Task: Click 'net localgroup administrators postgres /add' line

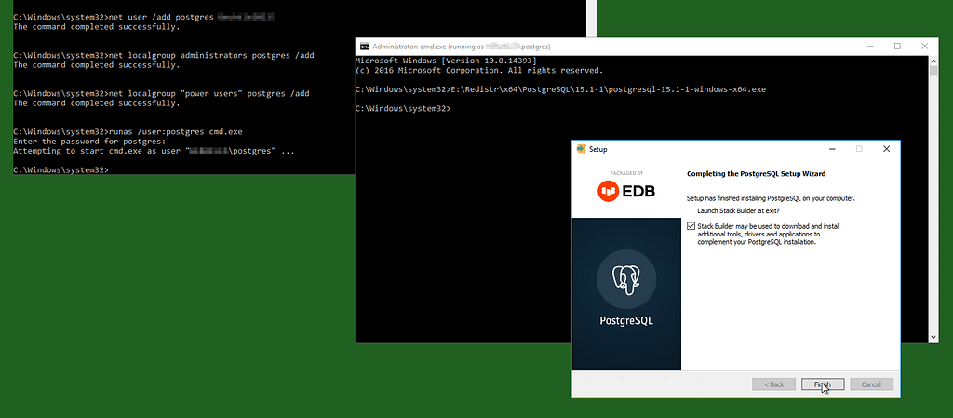Action: click(164, 55)
